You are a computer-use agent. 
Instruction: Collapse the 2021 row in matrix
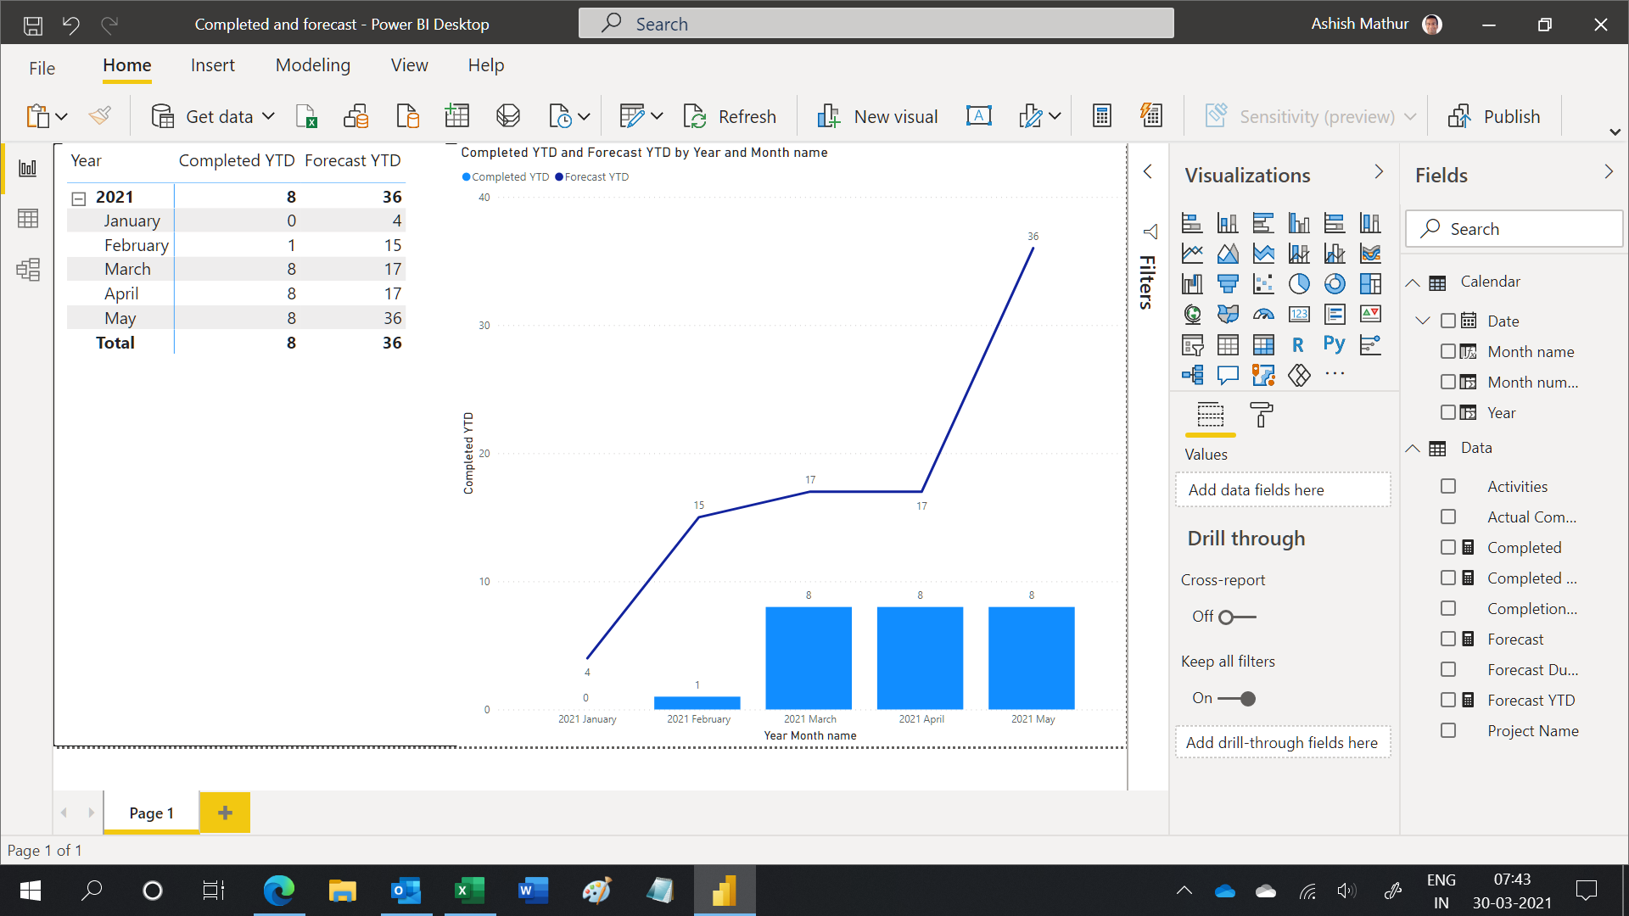79,198
